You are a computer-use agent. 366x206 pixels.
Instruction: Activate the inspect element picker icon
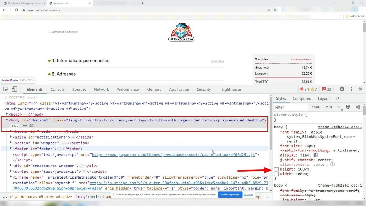tap(5, 89)
